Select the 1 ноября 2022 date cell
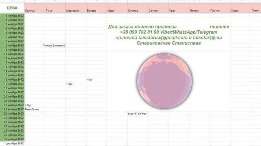261x146 pixels. tap(12, 16)
